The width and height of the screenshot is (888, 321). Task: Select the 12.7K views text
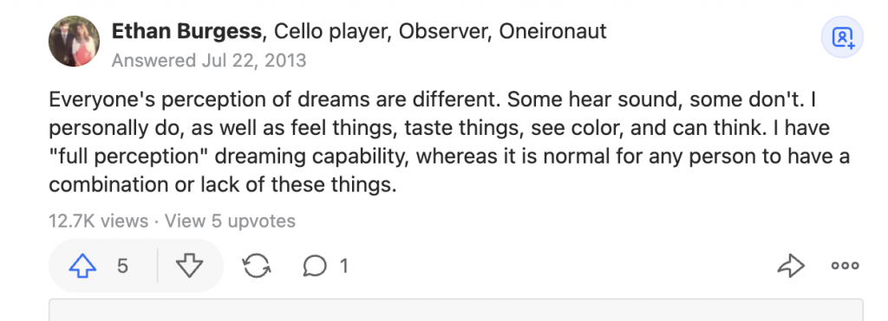pos(99,221)
